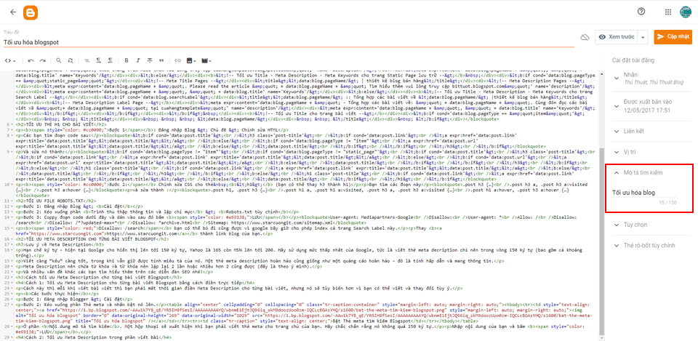The width and height of the screenshot is (698, 341).
Task: Insert a link with the chain icon
Action: click(177, 60)
